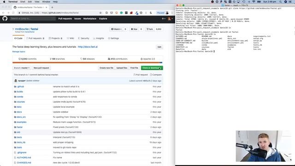This screenshot has height=166, width=295.
Task: Switch to the Wiki tab
Action: pyautogui.click(x=71, y=38)
